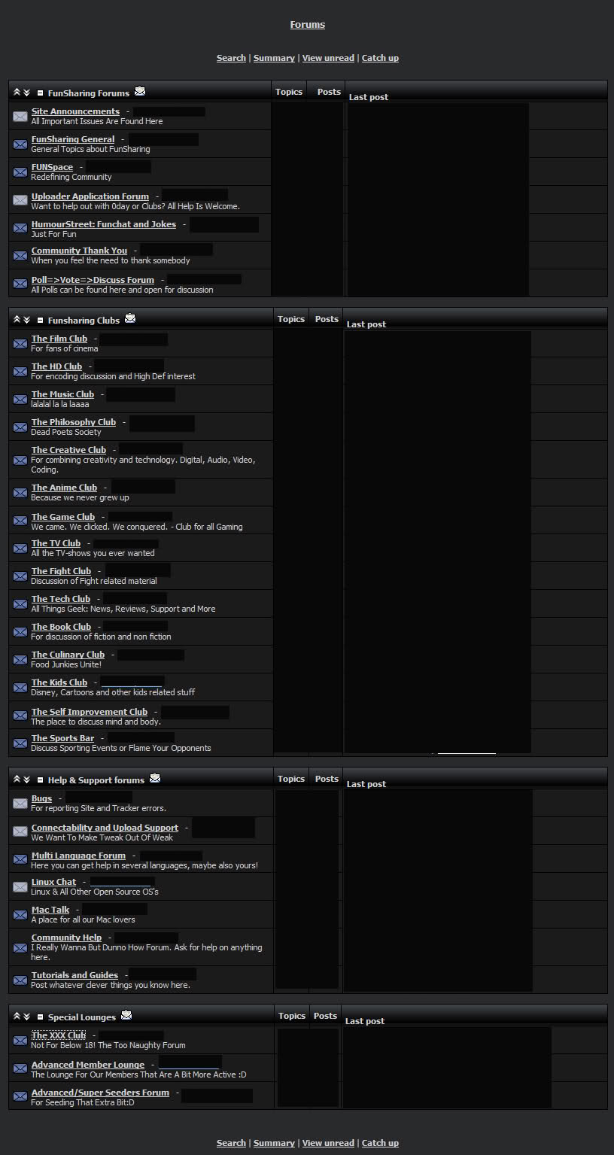The width and height of the screenshot is (614, 1155).
Task: Collapse the Funsharing Clubs category minus box
Action: pyautogui.click(x=41, y=321)
